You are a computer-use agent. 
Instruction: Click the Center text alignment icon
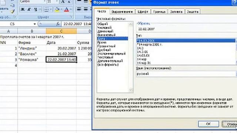86,9
